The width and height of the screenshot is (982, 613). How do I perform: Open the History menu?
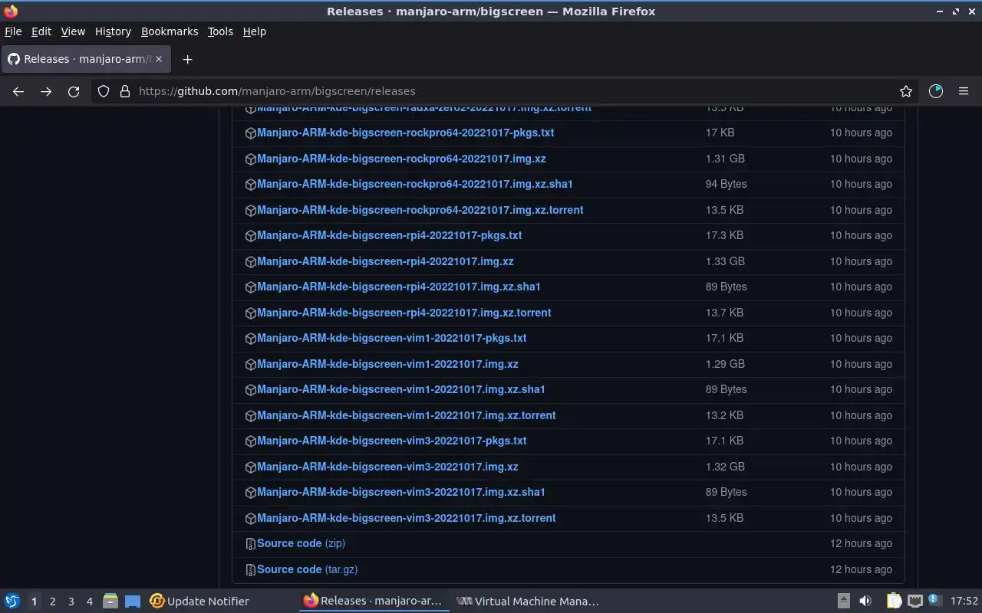(113, 31)
